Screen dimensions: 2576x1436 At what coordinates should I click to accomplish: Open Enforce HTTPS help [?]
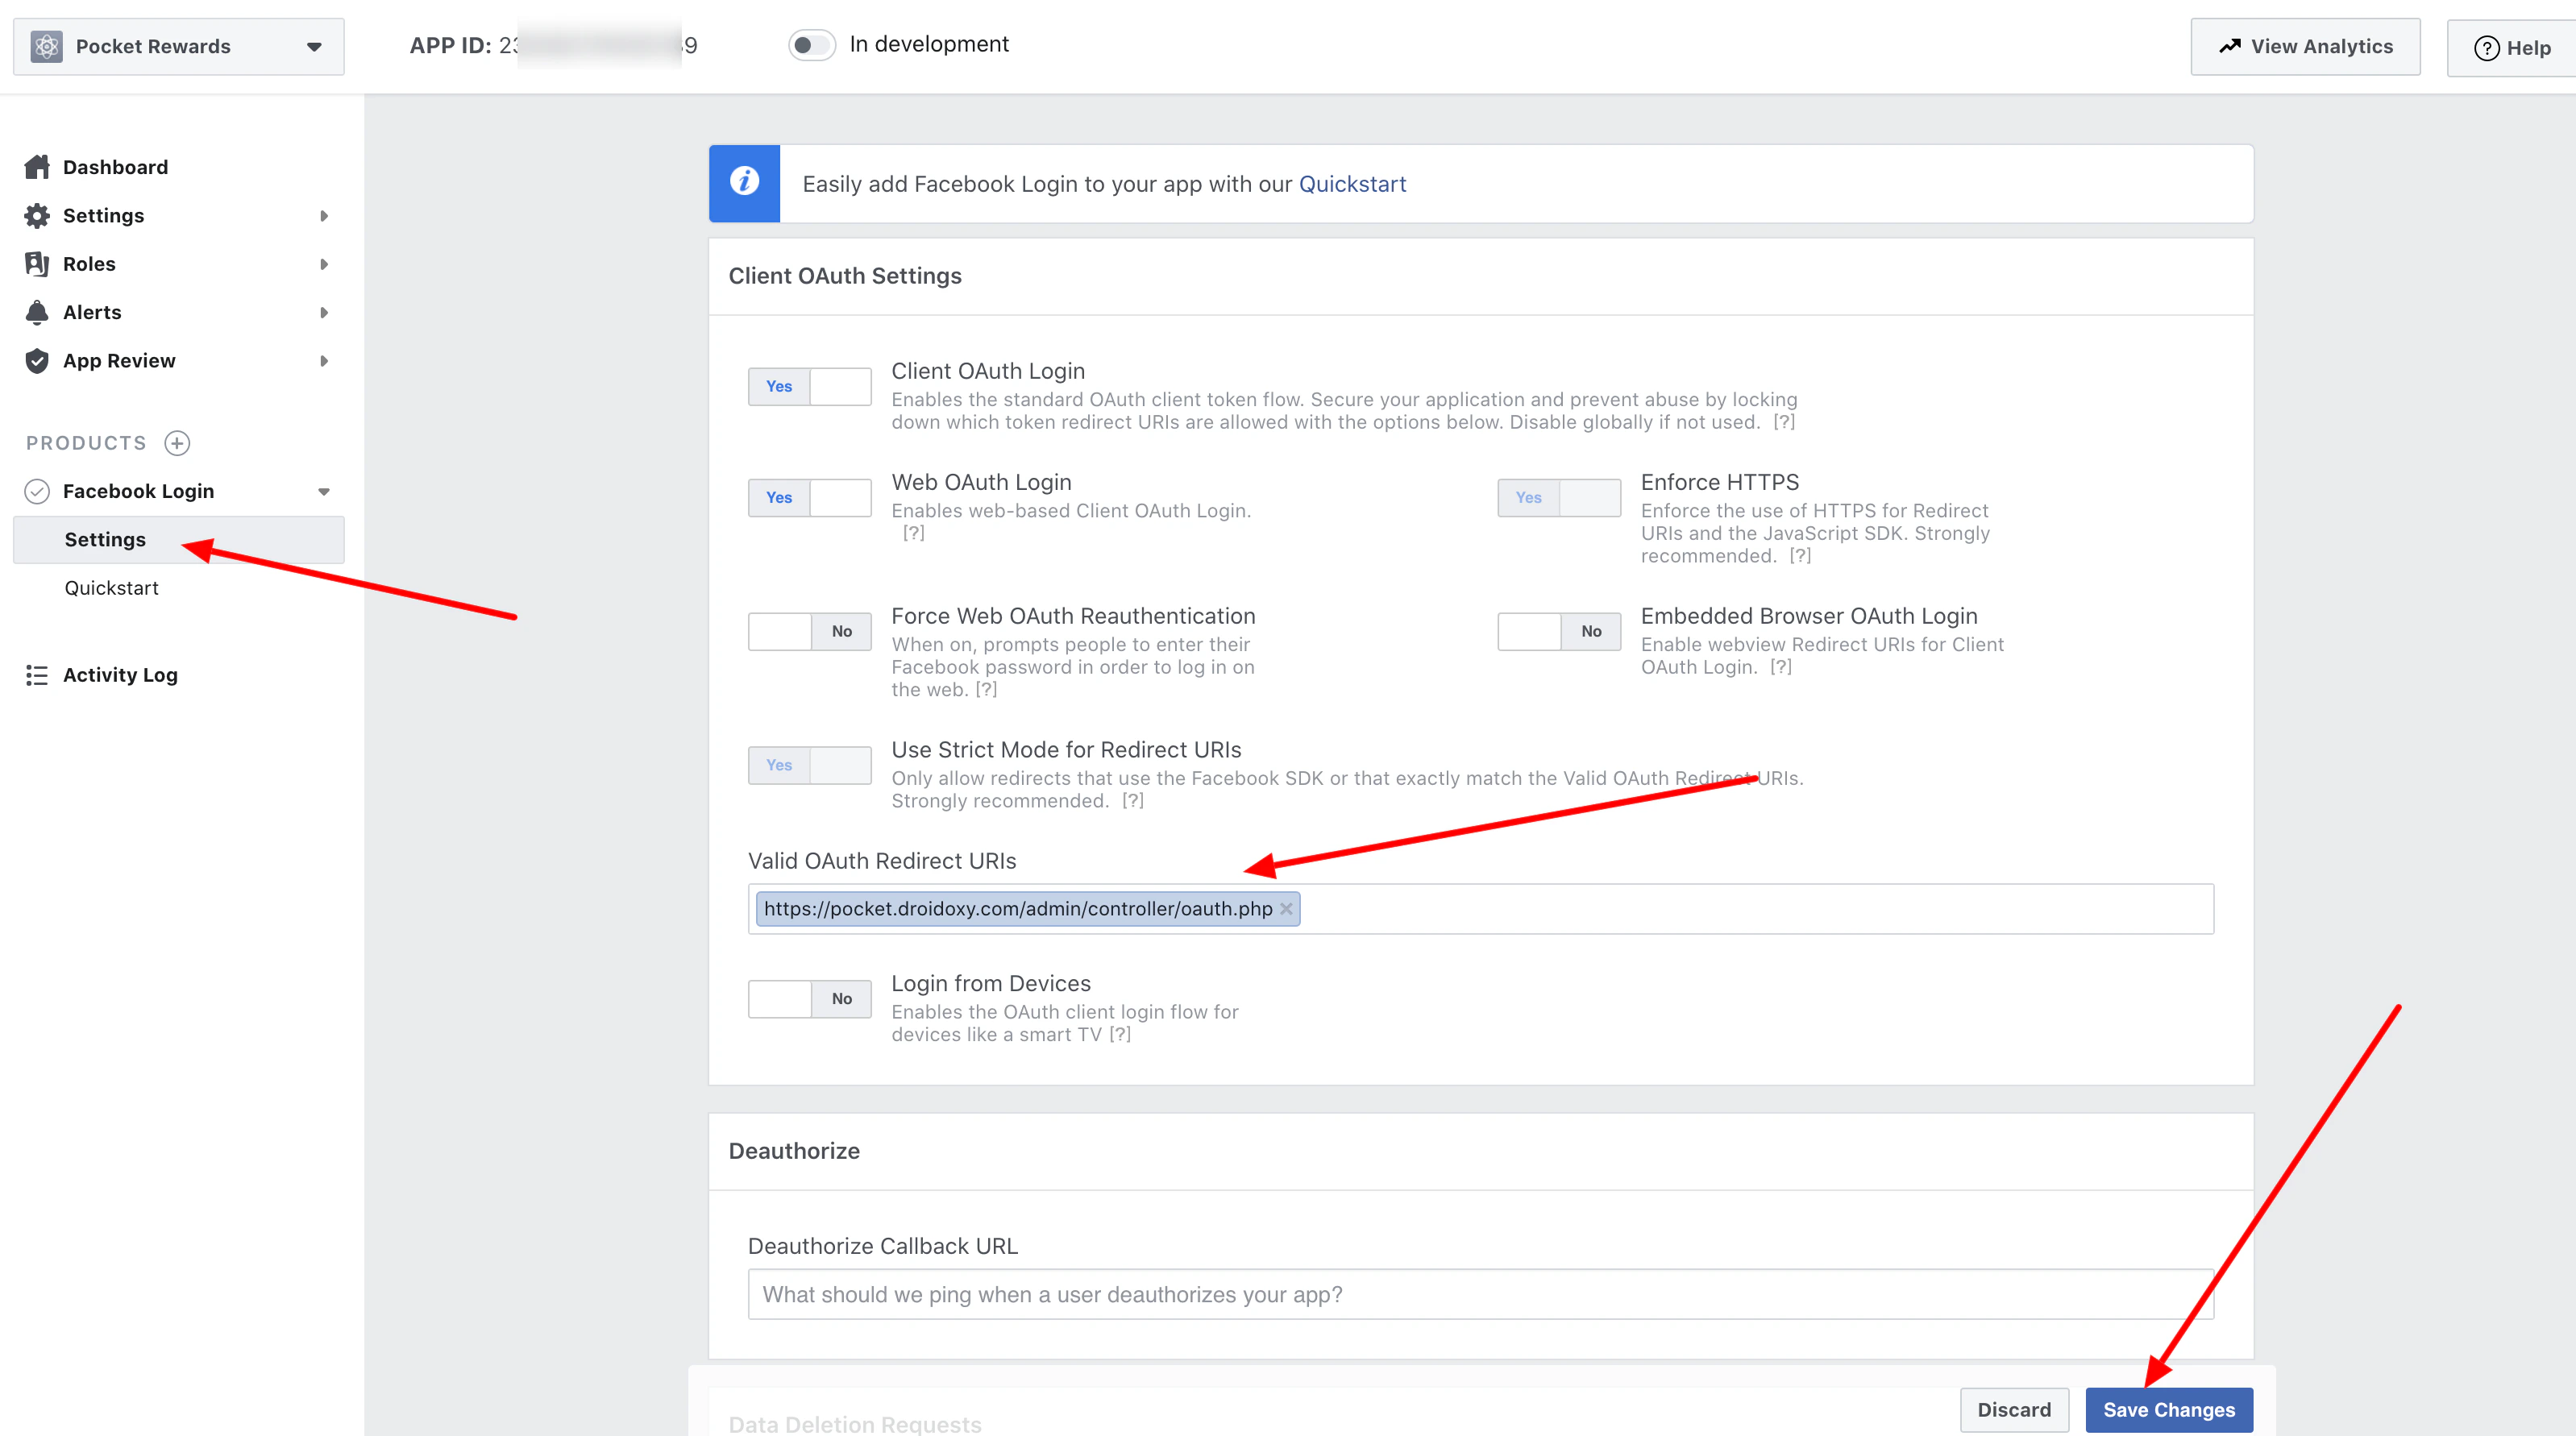pyautogui.click(x=1800, y=556)
